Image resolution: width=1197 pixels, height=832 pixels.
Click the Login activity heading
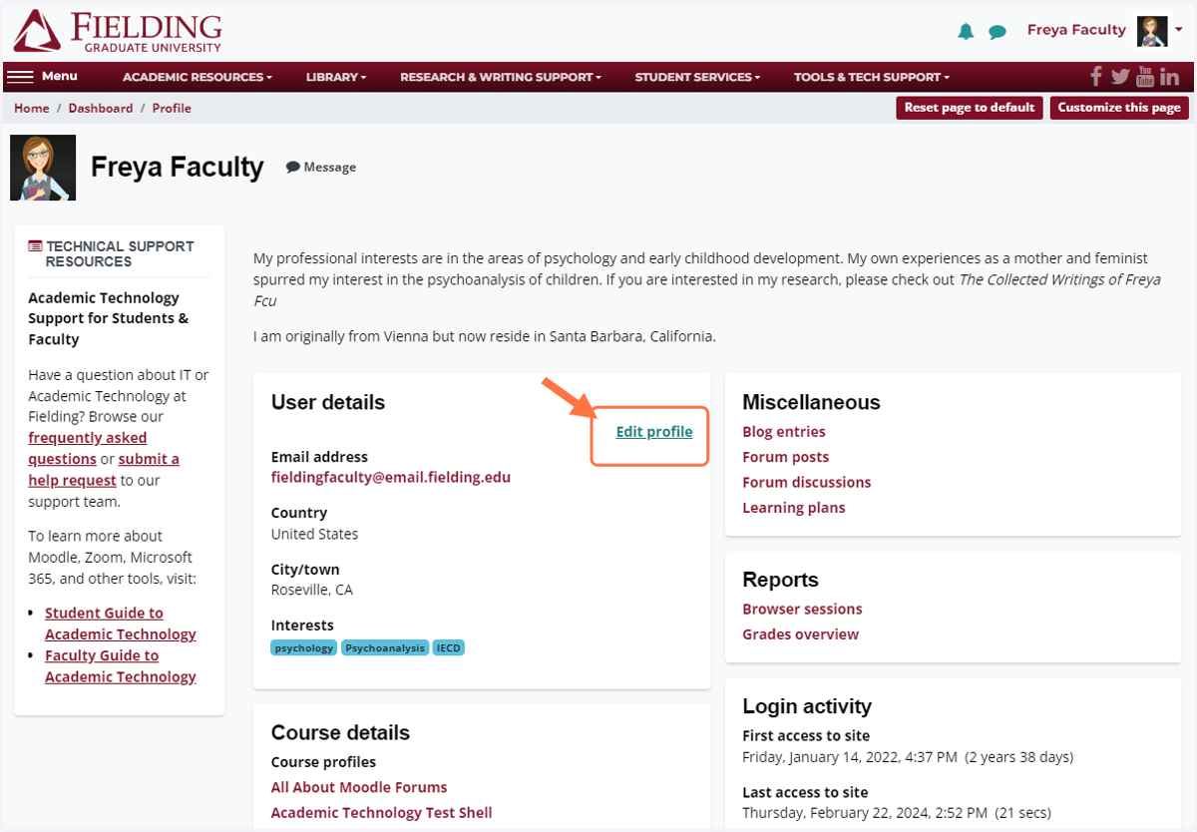807,706
